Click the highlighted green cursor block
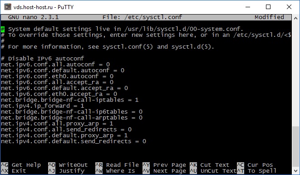The image size is (300, 175). click(3, 29)
